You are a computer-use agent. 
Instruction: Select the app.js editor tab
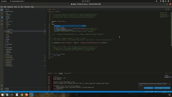[51, 9]
